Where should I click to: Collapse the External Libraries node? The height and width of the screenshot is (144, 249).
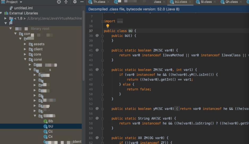2,13
